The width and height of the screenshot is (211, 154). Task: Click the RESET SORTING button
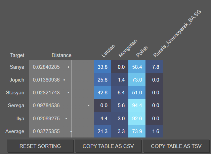(x=40, y=146)
